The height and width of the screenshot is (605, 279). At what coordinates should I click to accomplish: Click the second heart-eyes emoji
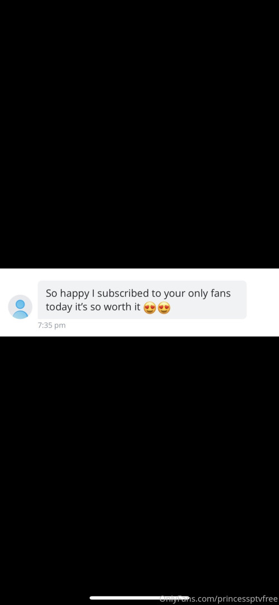[x=164, y=308]
